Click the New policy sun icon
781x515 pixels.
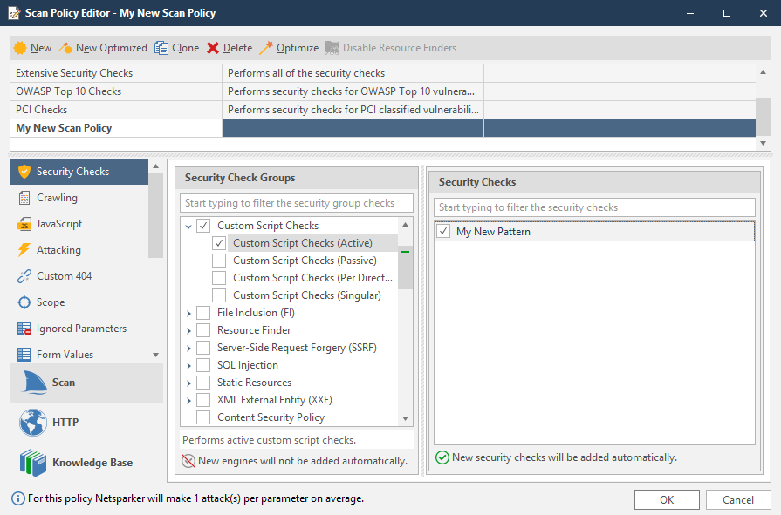pos(20,48)
